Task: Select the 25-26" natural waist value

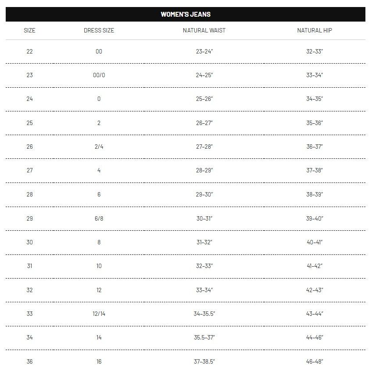Action: [x=204, y=99]
